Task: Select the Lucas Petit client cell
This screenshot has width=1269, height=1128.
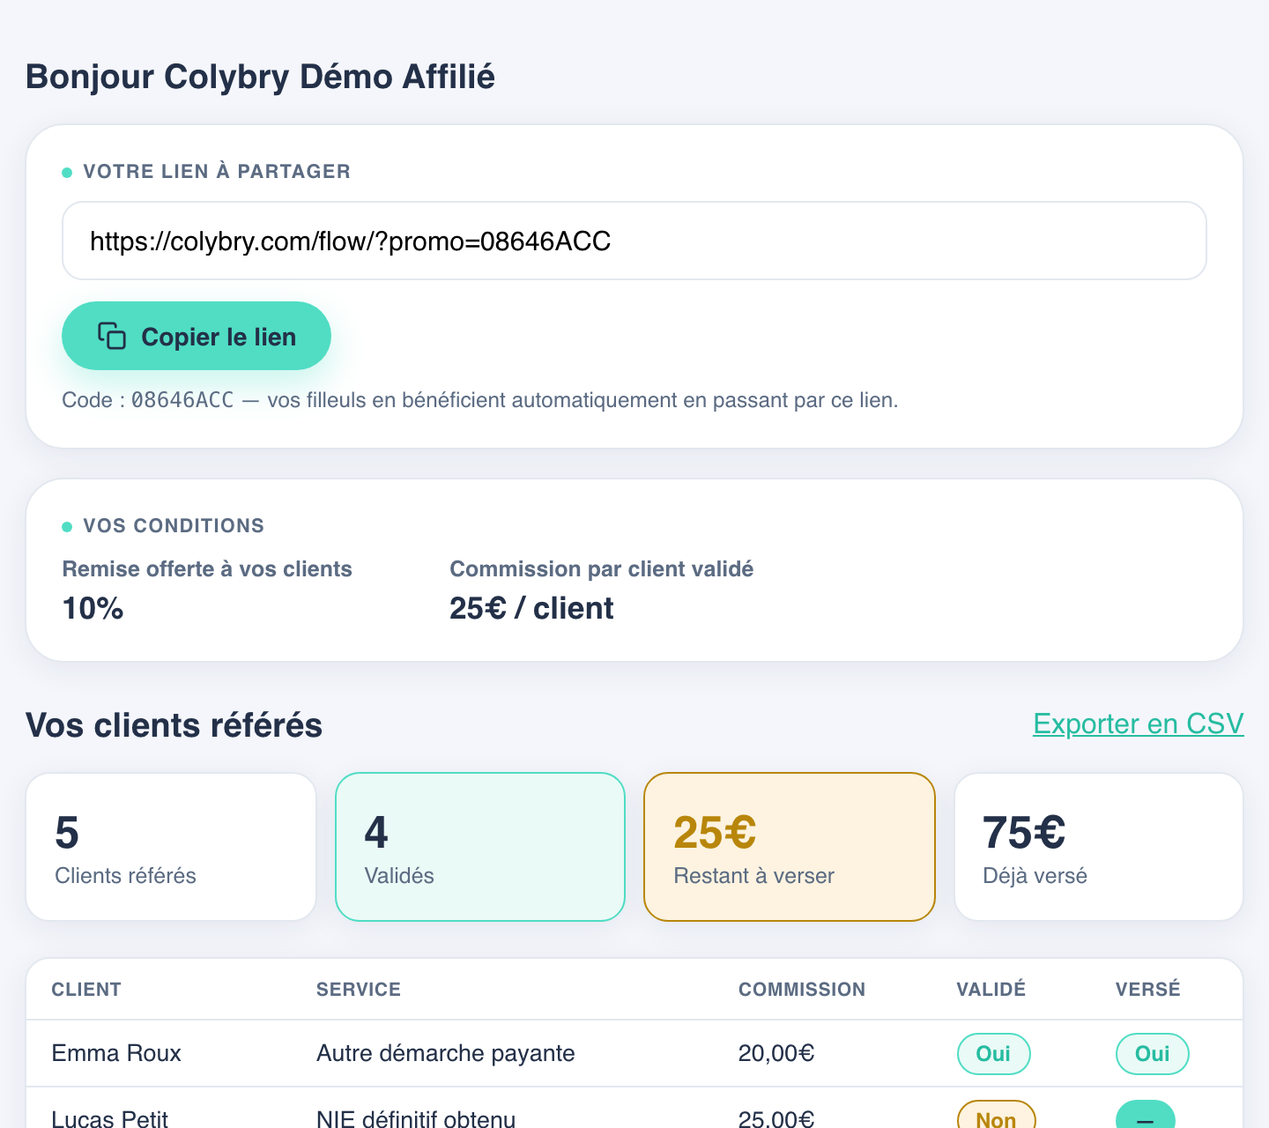Action: [x=109, y=1117]
